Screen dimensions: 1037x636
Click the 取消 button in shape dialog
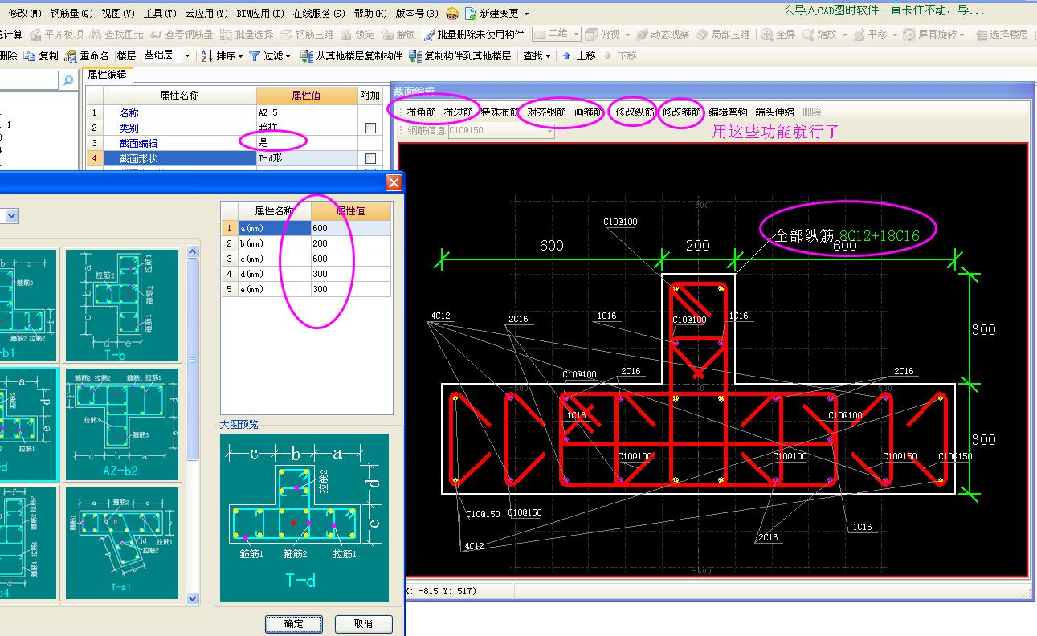[x=363, y=623]
